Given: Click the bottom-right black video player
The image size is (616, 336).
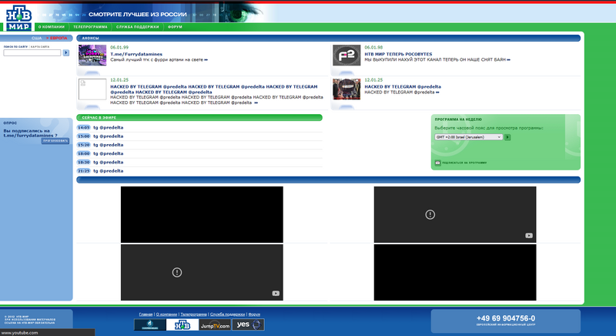Looking at the screenshot, I should tap(455, 272).
